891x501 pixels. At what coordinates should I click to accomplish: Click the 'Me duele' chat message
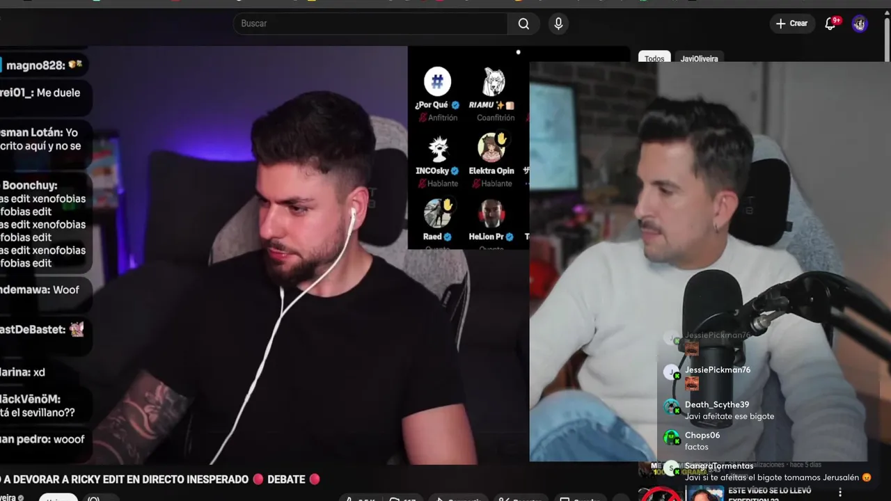(58, 93)
